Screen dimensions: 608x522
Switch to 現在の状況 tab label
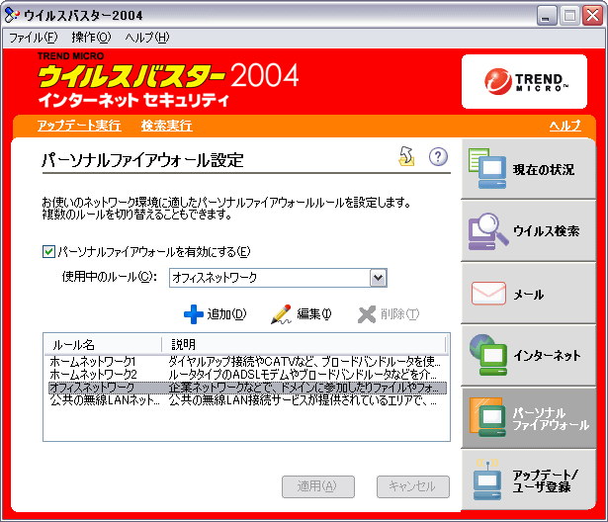click(543, 169)
